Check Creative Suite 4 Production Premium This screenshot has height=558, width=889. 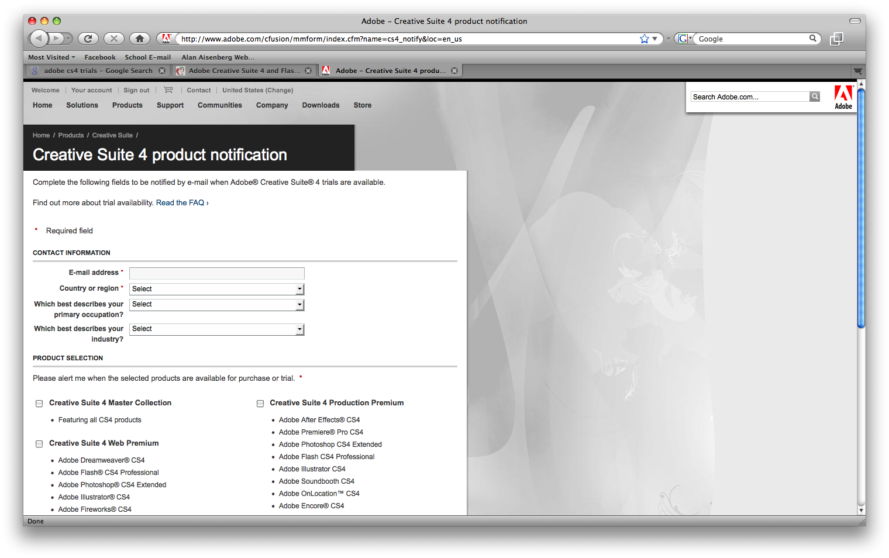tap(260, 404)
